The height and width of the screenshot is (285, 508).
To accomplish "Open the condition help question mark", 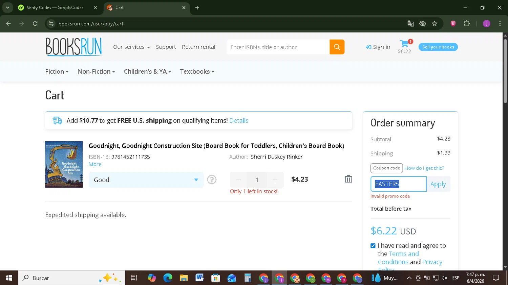I will pos(212,180).
